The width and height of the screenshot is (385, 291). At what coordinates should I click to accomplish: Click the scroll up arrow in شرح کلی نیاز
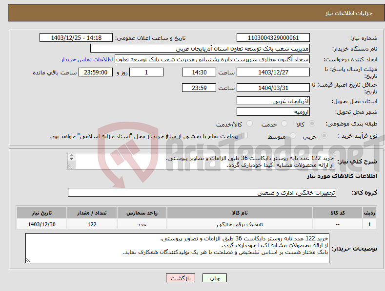[x=71, y=156]
